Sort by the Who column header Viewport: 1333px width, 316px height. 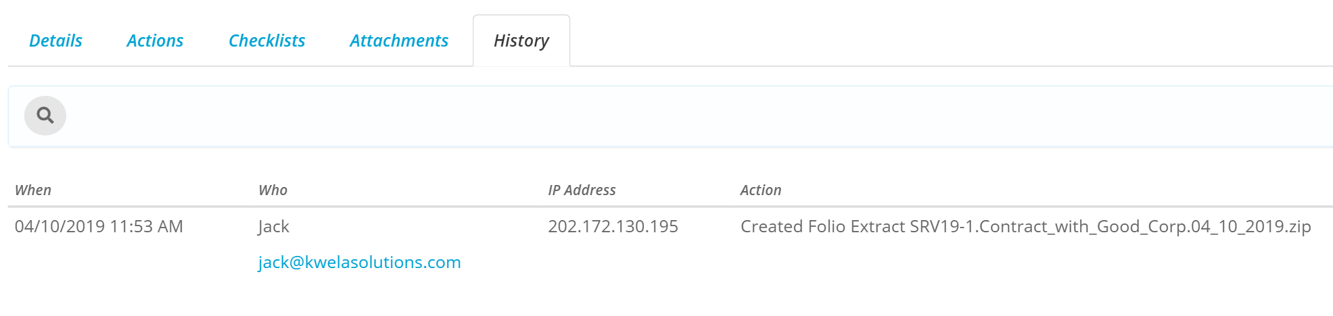point(273,190)
